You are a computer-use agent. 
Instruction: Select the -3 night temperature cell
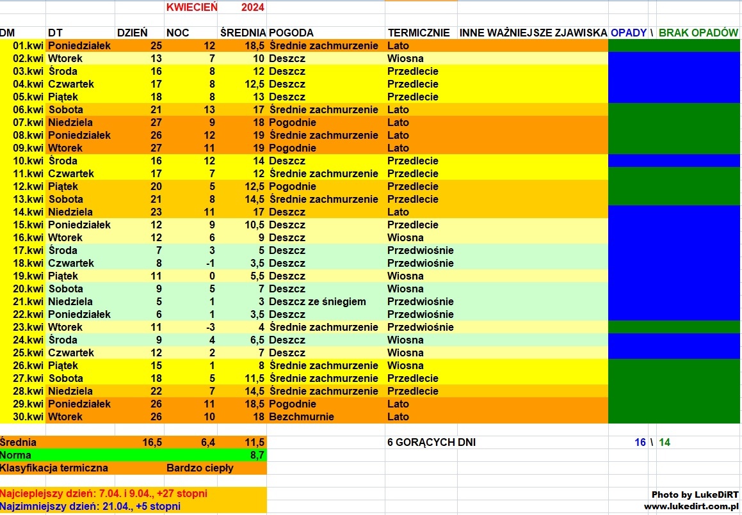pyautogui.click(x=209, y=327)
